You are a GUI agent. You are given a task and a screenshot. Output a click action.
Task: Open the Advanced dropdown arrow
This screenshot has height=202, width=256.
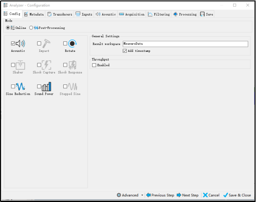(142, 195)
